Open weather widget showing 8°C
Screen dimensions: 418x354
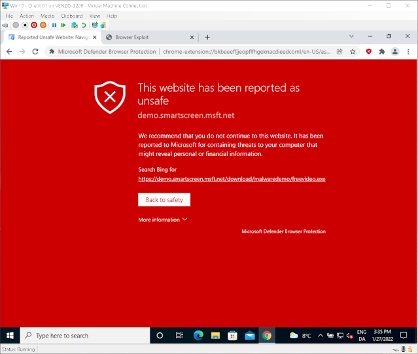300,336
